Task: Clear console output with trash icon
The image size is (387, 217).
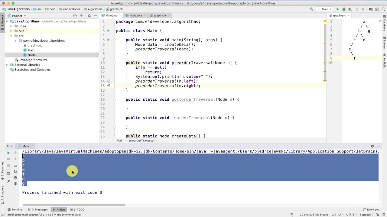Action: pyautogui.click(x=15, y=184)
